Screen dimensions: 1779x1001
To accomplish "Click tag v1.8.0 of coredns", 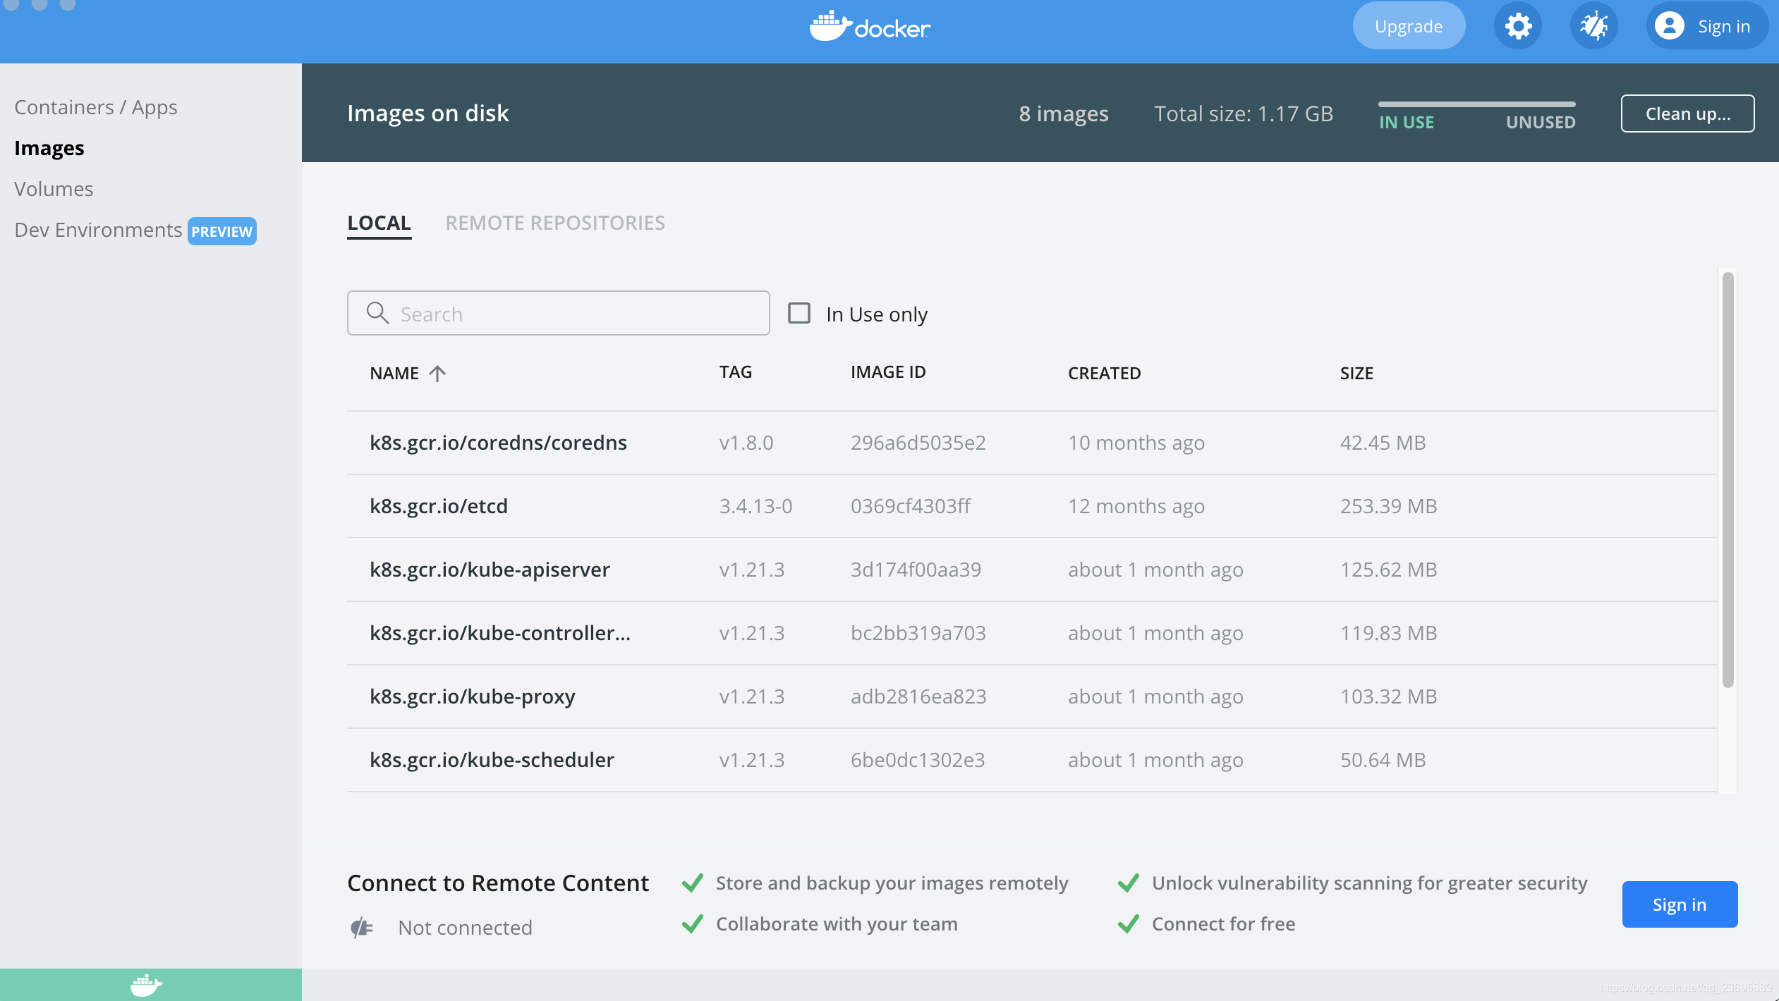I will click(x=746, y=443).
